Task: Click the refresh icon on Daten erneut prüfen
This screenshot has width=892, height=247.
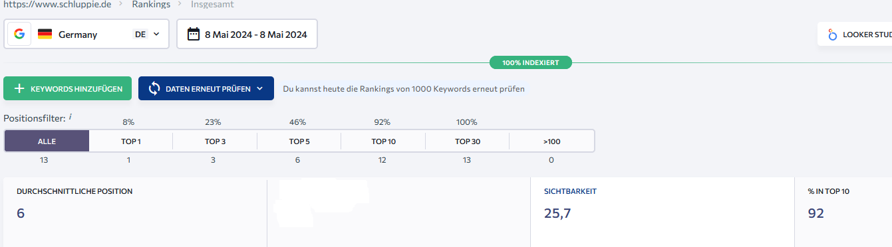Action: [154, 88]
